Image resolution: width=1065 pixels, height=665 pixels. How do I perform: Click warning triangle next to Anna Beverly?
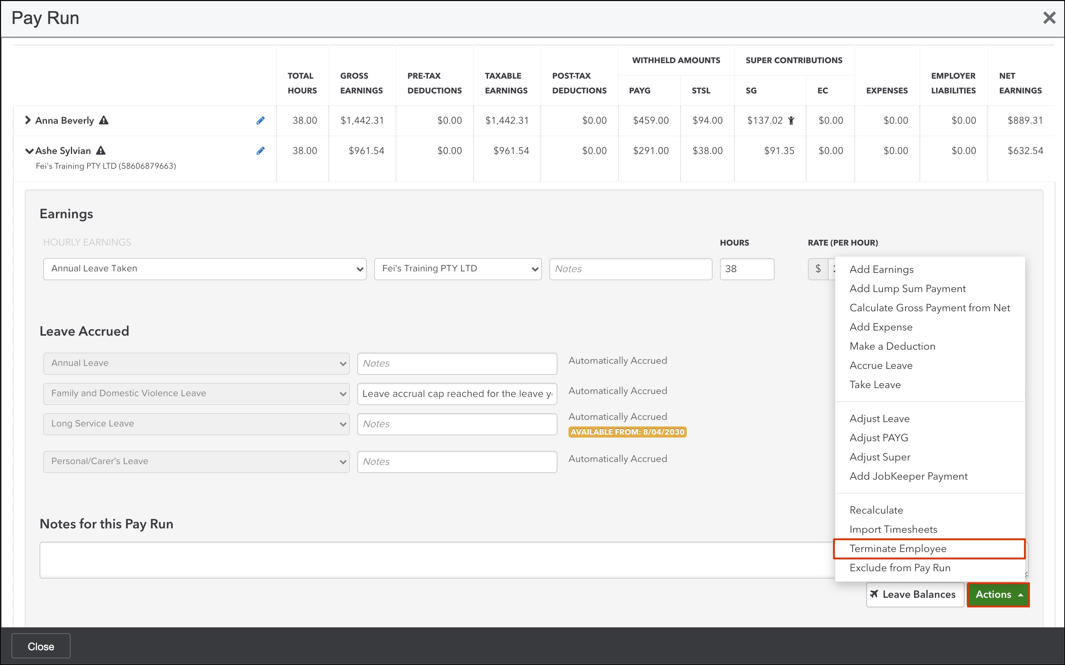[104, 120]
